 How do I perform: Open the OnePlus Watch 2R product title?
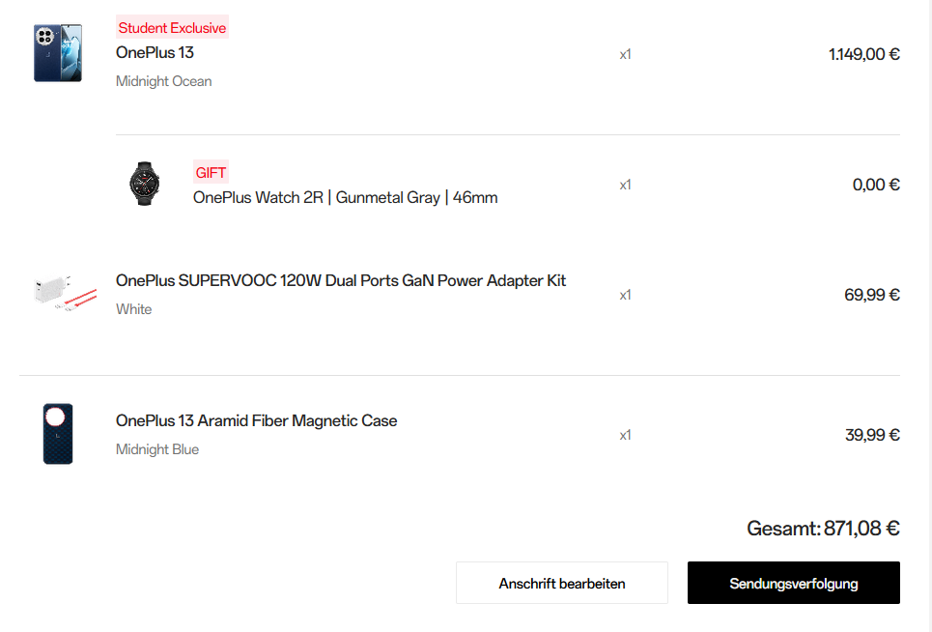(x=345, y=197)
